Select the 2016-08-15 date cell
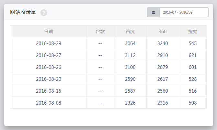The image size is (217, 130). pyautogui.click(x=49, y=91)
